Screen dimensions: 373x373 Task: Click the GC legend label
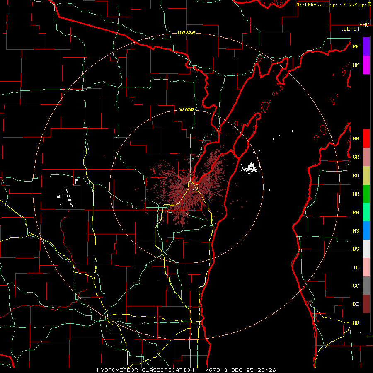coord(356,286)
